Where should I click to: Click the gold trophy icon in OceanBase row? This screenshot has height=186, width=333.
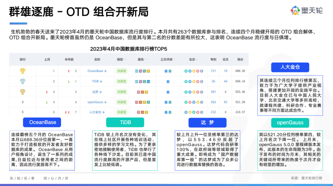click(23, 71)
